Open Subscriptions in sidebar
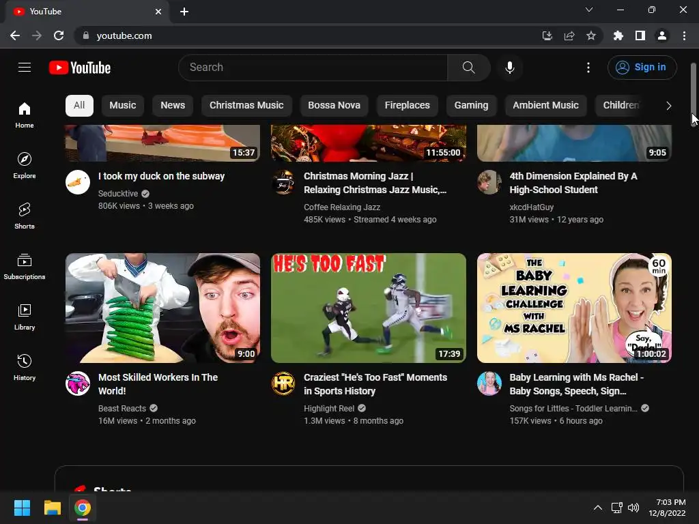 (x=25, y=266)
